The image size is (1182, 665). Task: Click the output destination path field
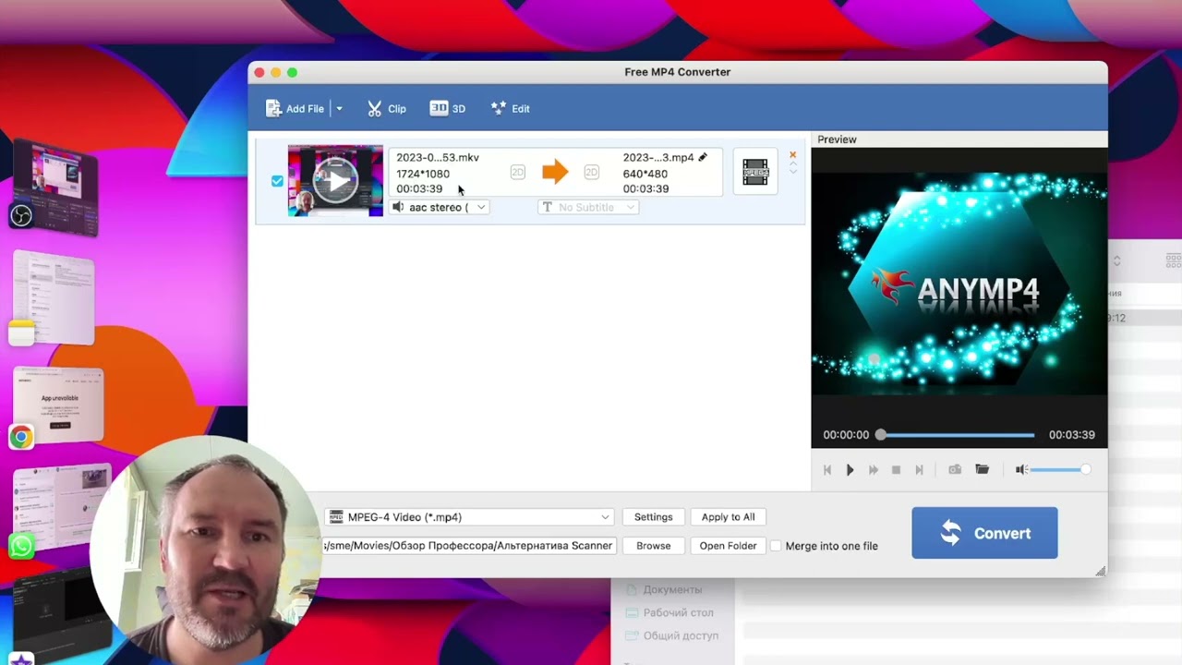point(469,546)
